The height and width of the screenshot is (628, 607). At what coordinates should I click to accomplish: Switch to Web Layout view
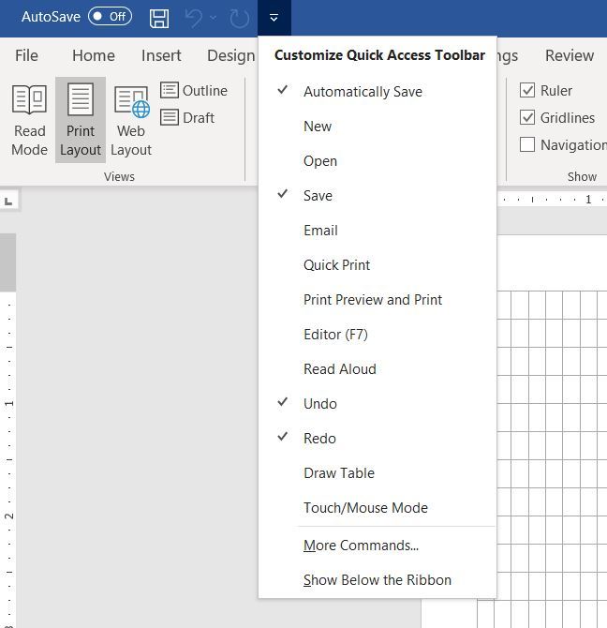[x=131, y=120]
